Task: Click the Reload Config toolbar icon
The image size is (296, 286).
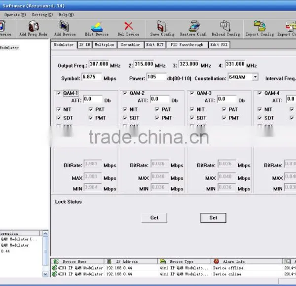Action: click(225, 26)
